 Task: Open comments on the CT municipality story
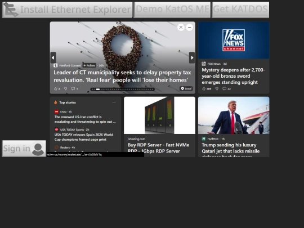(x=75, y=89)
